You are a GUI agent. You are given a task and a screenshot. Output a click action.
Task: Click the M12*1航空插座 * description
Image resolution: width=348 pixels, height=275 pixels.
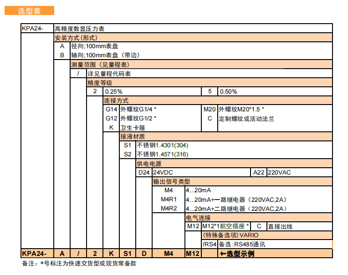click(x=225, y=226)
